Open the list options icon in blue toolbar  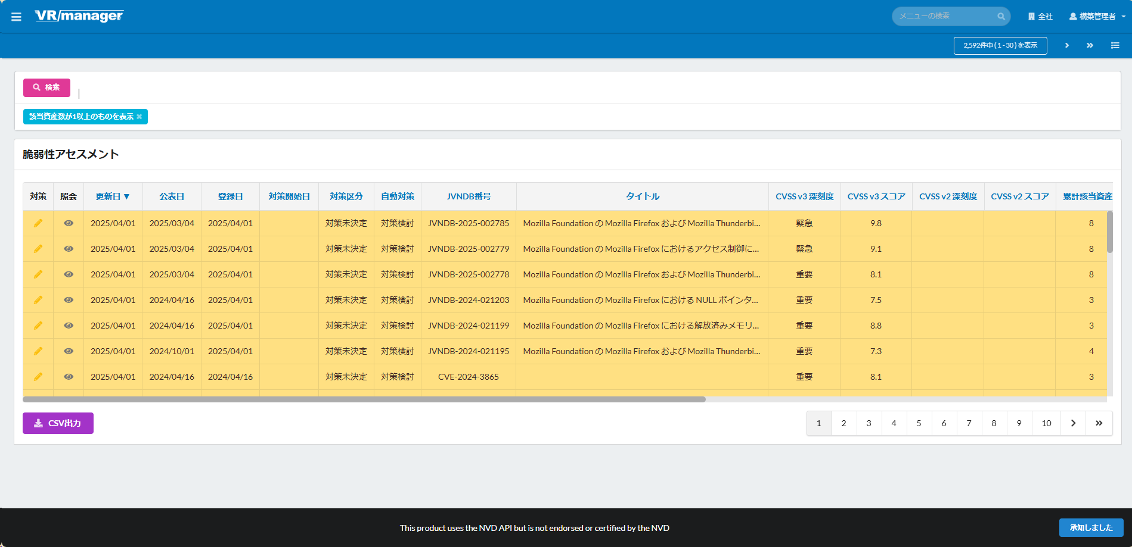click(x=1115, y=45)
